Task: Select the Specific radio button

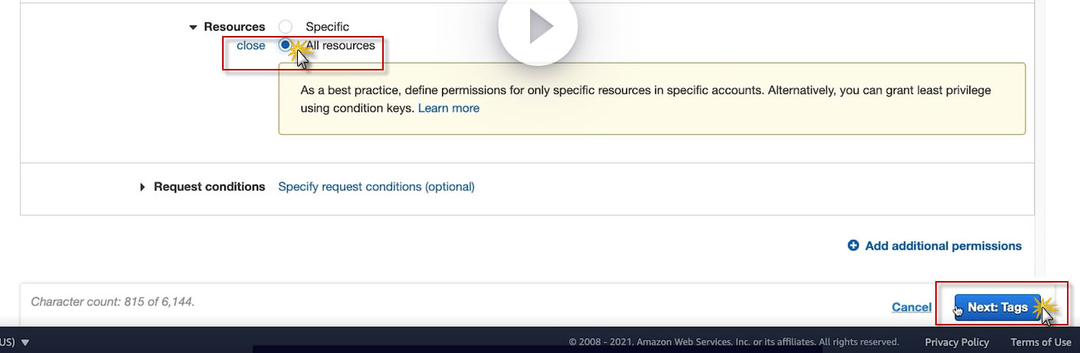Action: pos(286,27)
